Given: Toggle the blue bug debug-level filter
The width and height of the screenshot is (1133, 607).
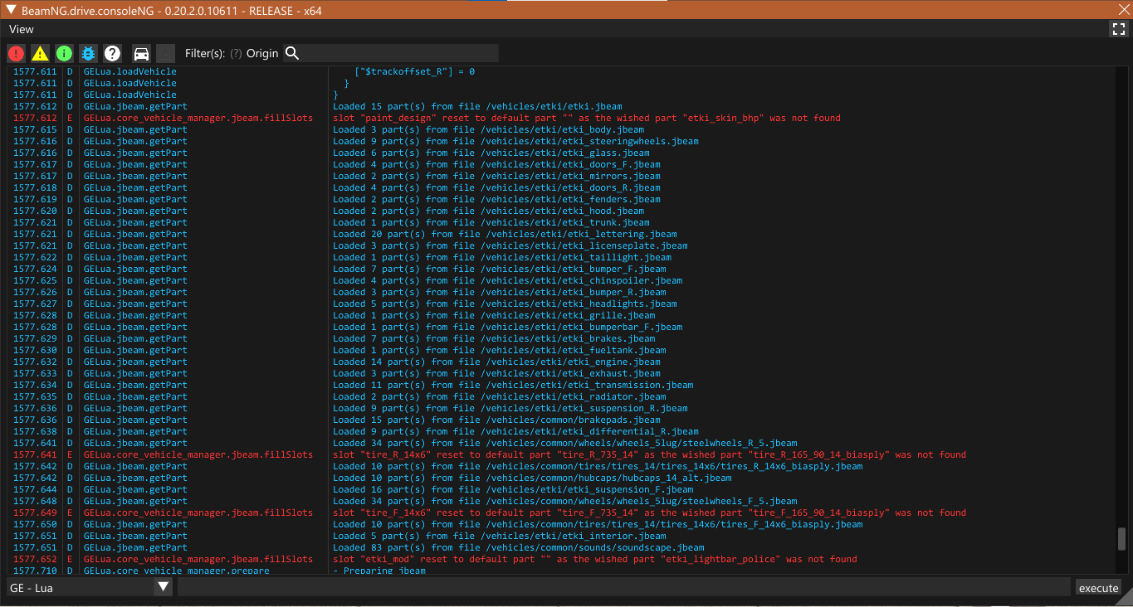Looking at the screenshot, I should [88, 53].
